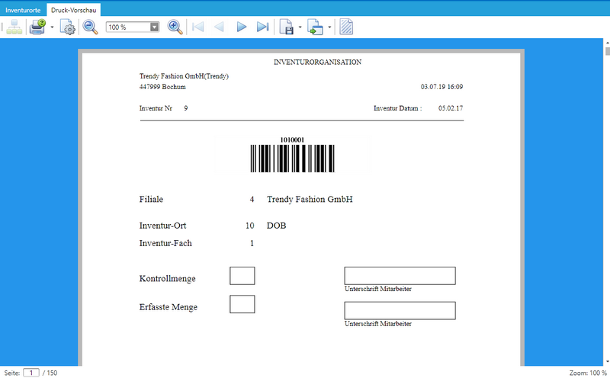The width and height of the screenshot is (610, 378).
Task: Click the vertical scrollbar thumb
Action: pyautogui.click(x=607, y=51)
